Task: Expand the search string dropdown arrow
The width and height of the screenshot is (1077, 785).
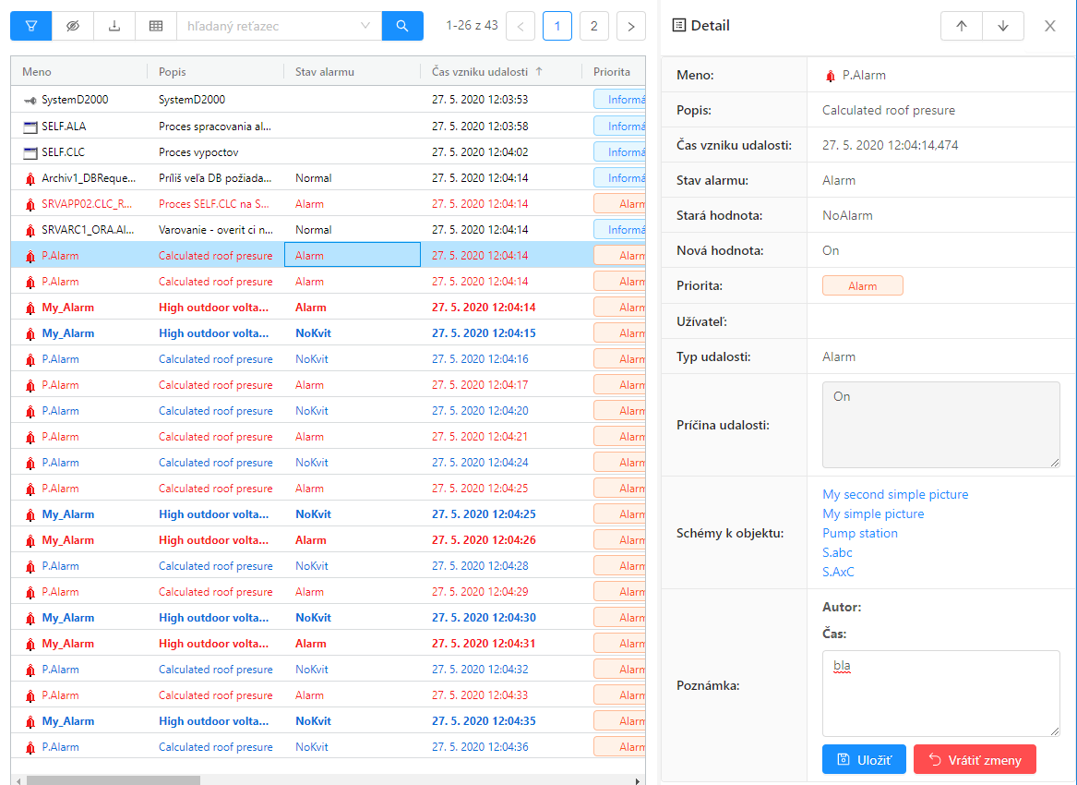Action: pos(365,26)
